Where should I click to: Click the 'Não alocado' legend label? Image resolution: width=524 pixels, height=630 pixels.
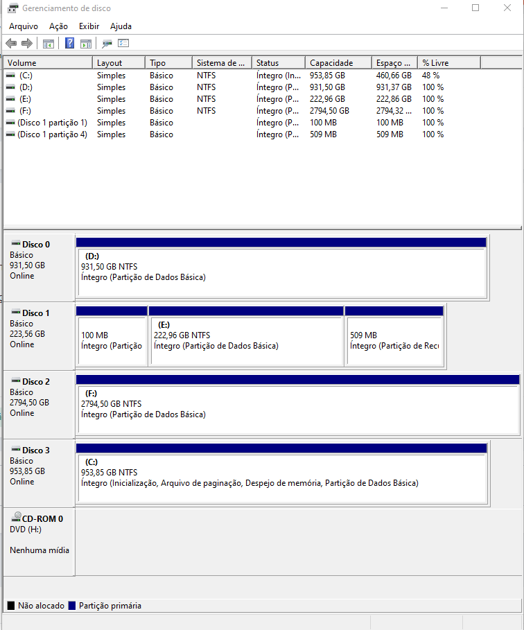tap(41, 606)
